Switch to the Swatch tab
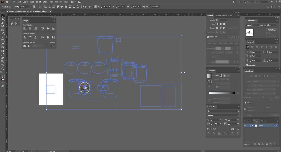 coord(224,15)
